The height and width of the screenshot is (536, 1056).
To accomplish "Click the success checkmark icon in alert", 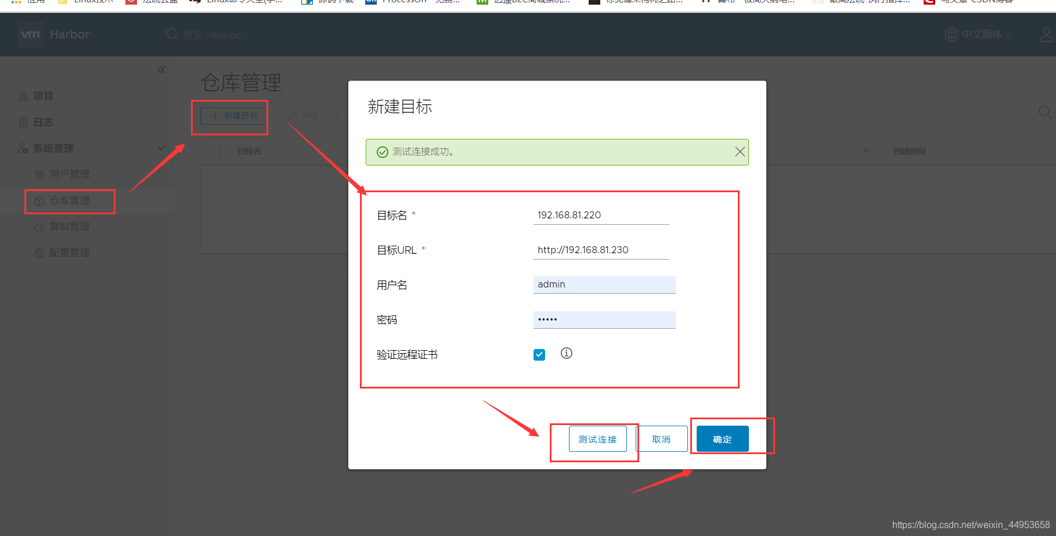I will [x=383, y=152].
